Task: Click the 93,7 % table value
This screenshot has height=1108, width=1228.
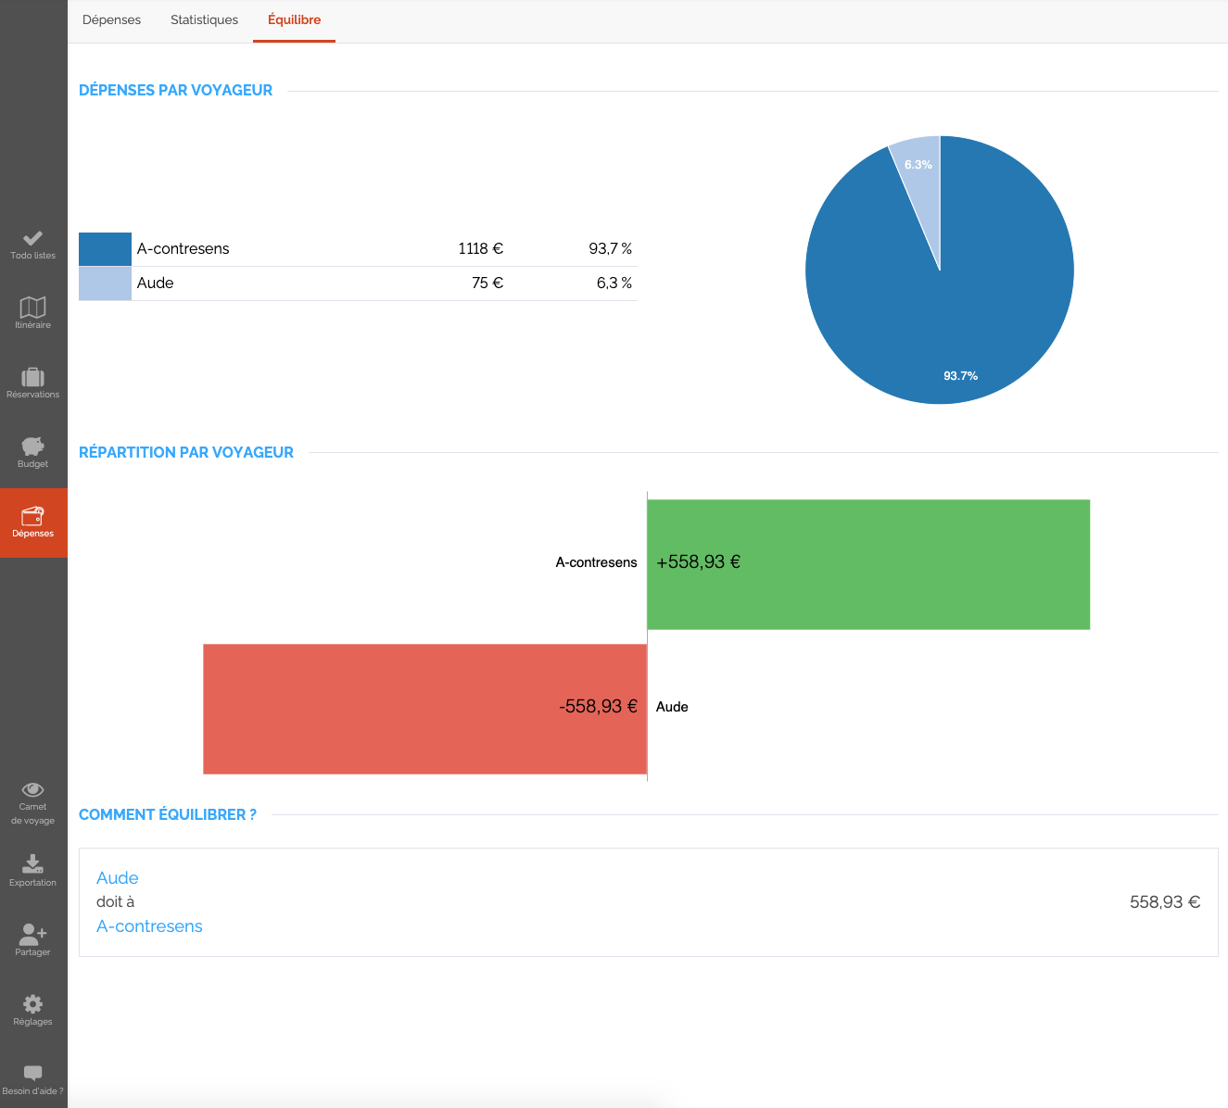Action: [610, 249]
